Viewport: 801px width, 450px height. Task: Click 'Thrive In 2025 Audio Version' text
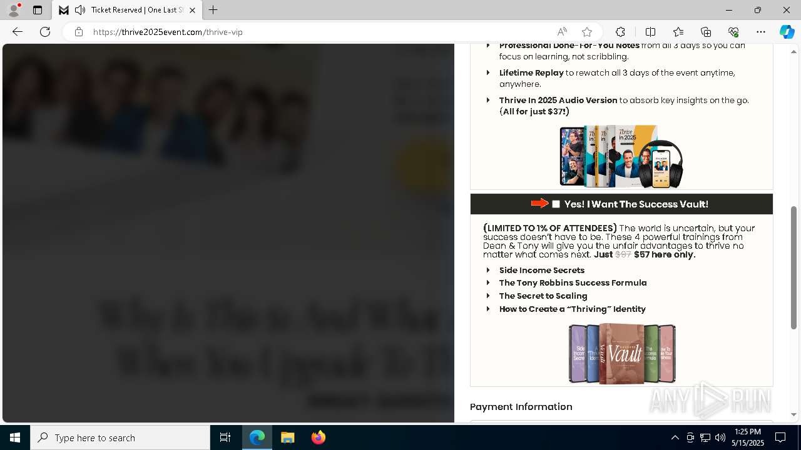tap(558, 100)
